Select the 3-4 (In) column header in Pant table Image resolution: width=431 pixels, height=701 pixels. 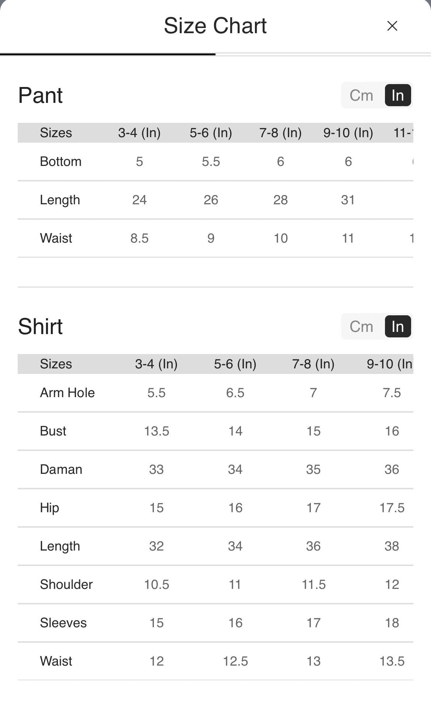click(x=139, y=133)
